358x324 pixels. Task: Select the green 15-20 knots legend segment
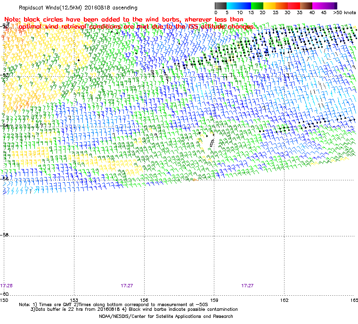(x=257, y=6)
